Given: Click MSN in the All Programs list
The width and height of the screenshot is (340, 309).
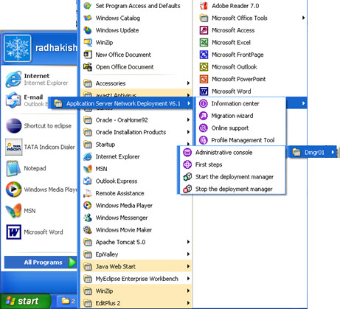Looking at the screenshot, I should (136, 169).
